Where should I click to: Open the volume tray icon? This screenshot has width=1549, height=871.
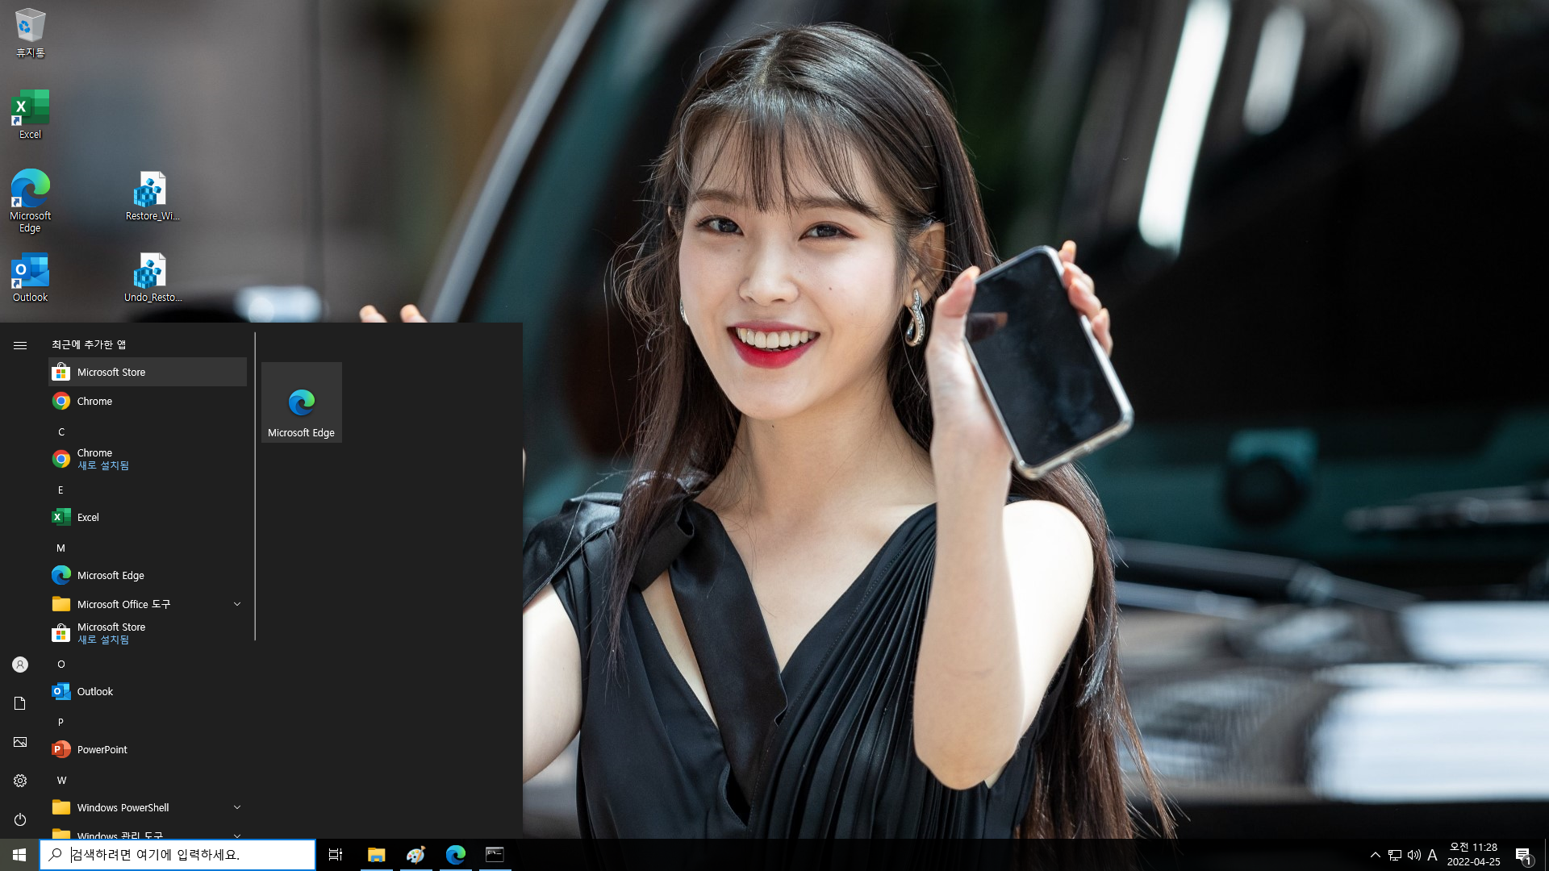[x=1413, y=855]
